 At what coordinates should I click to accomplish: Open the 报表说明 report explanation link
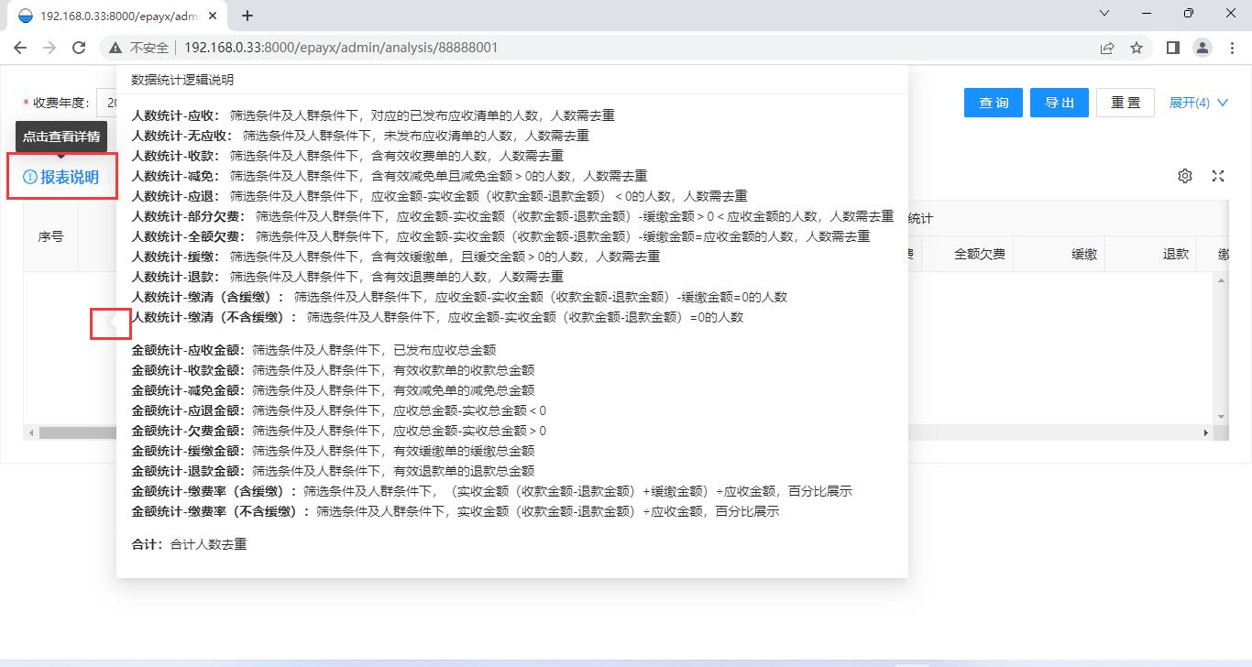click(69, 178)
